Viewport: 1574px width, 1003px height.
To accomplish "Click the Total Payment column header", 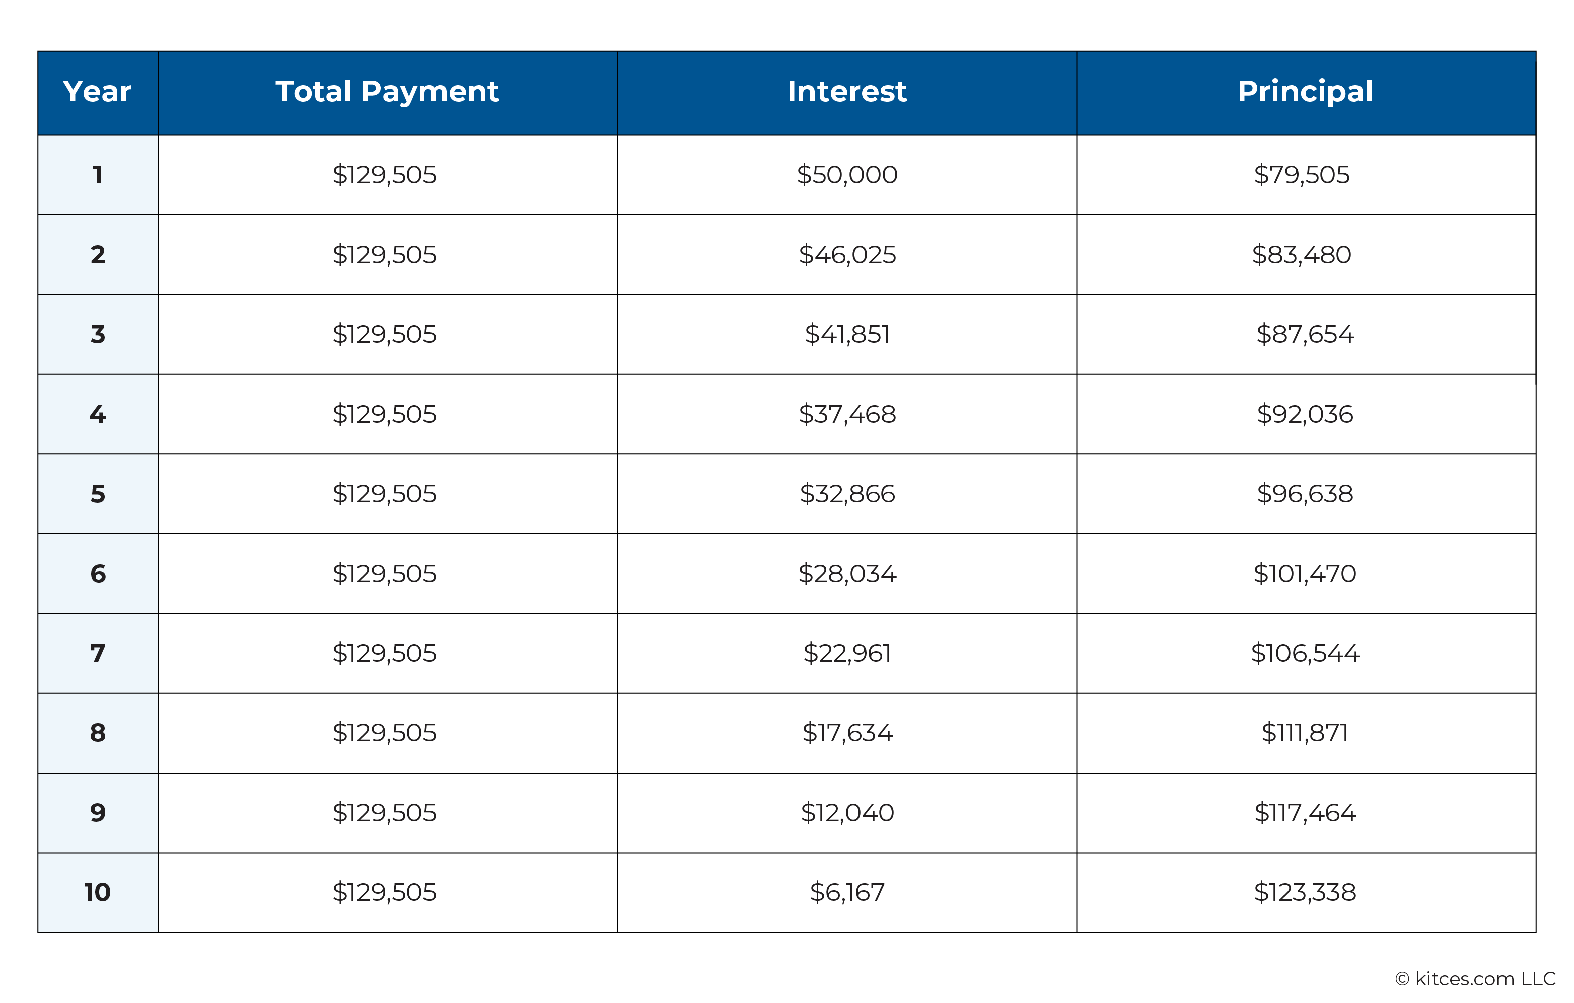I will click(x=388, y=92).
